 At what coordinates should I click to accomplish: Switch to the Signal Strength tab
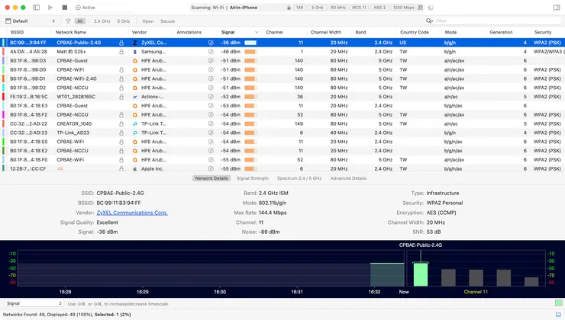[252, 178]
